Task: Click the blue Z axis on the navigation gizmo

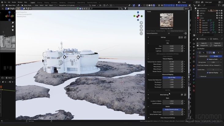Action: point(138,13)
